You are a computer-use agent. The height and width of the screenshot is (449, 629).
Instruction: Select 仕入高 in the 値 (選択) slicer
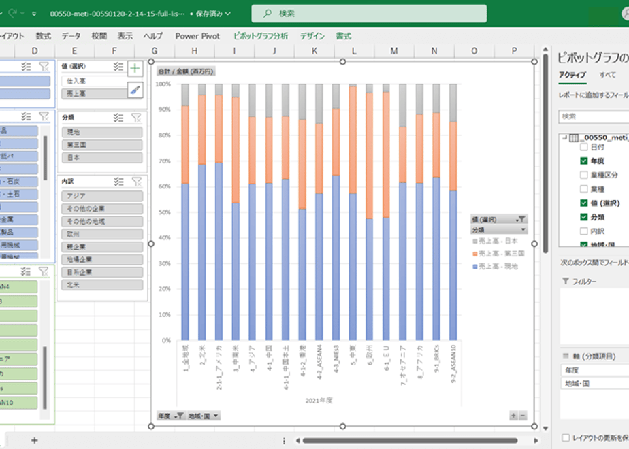[95, 80]
